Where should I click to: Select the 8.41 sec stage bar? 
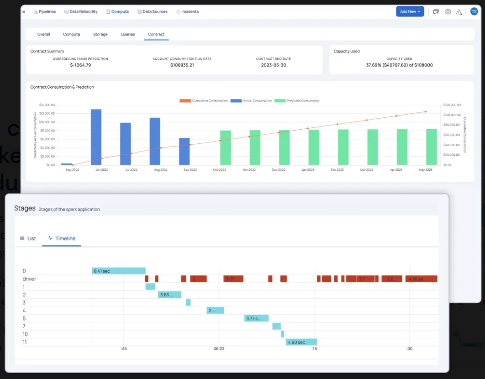(118, 270)
